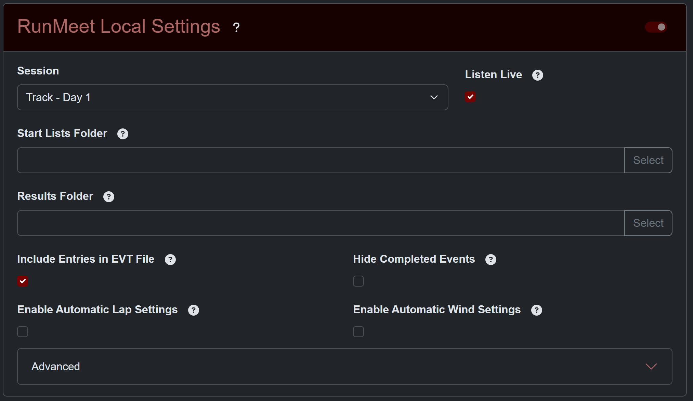Check Enable Automatic Lap Settings box

click(23, 332)
